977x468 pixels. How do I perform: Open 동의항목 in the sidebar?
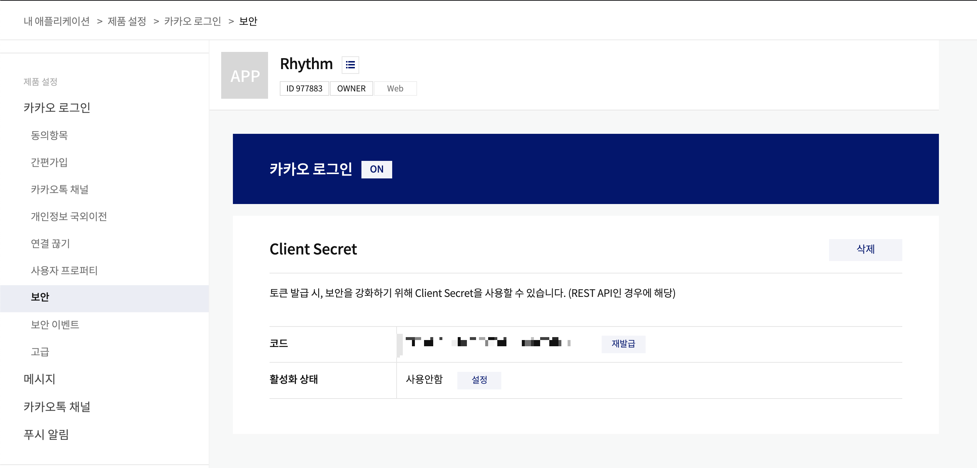49,135
